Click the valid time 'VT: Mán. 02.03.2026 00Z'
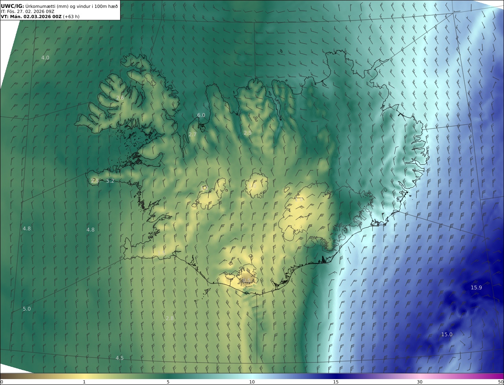Screen dimensions: 504x385 coord(31,17)
